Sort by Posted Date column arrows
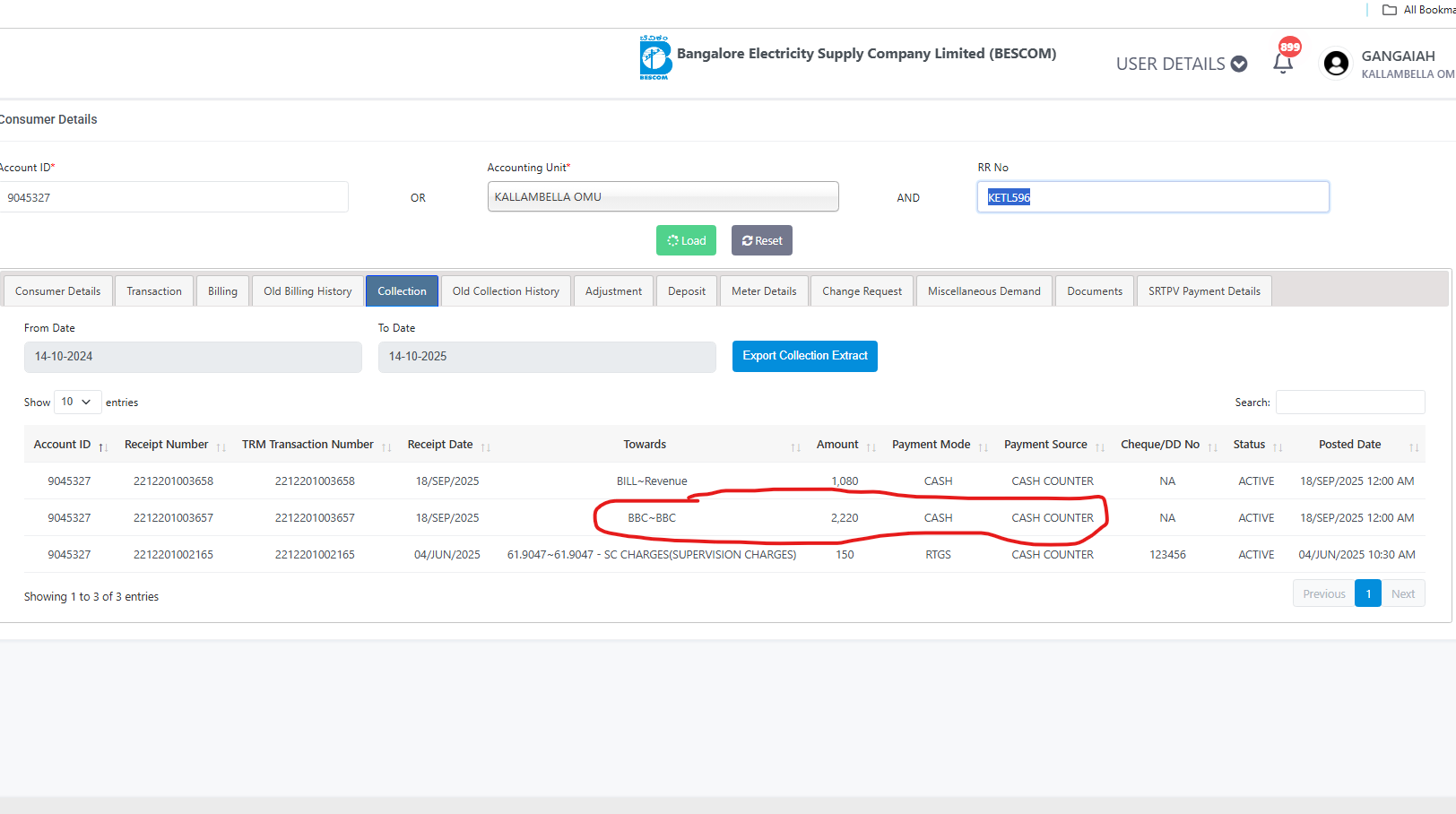 [1413, 446]
